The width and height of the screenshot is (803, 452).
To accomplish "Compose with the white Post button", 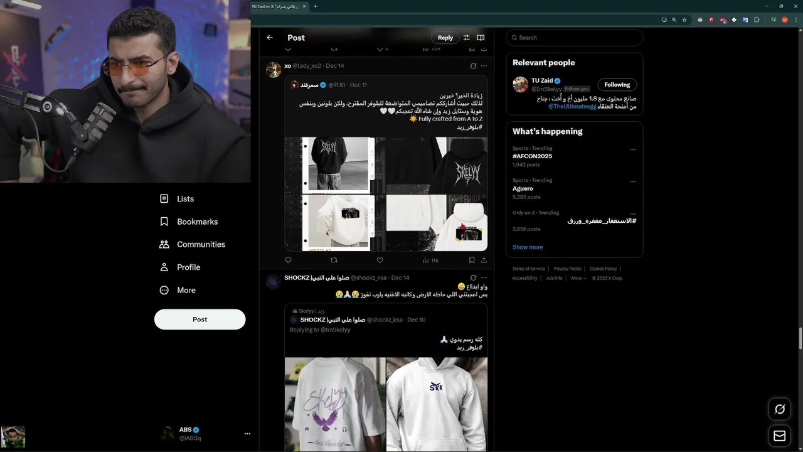I will click(200, 319).
